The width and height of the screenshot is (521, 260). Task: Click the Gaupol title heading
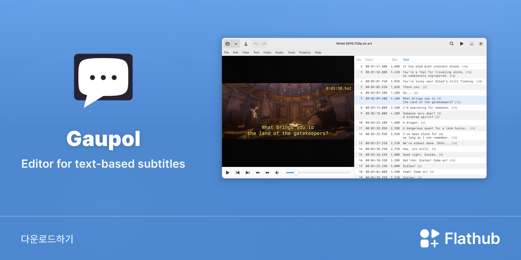tap(103, 139)
